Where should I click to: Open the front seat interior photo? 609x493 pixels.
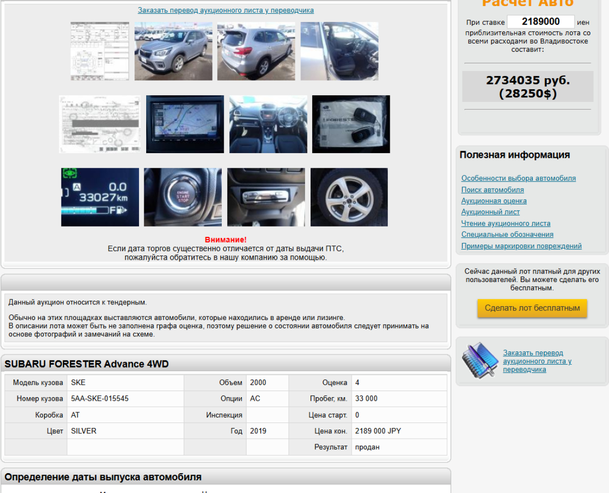[340, 51]
